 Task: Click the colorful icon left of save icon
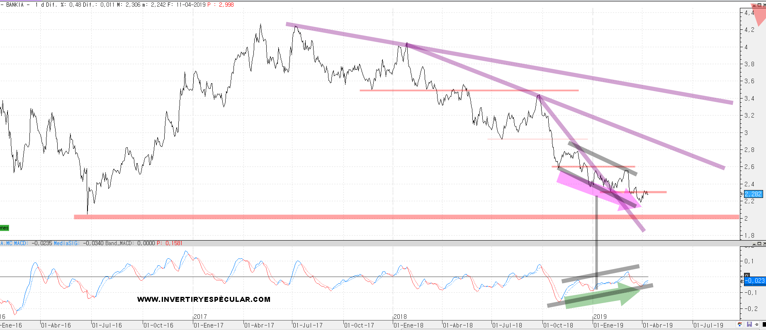pyautogui.click(x=739, y=325)
